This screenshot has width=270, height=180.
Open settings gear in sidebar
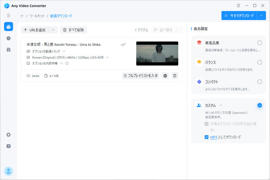click(8, 135)
